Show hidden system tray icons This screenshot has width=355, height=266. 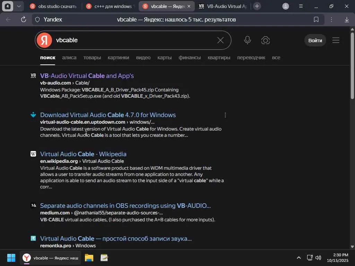point(298,258)
